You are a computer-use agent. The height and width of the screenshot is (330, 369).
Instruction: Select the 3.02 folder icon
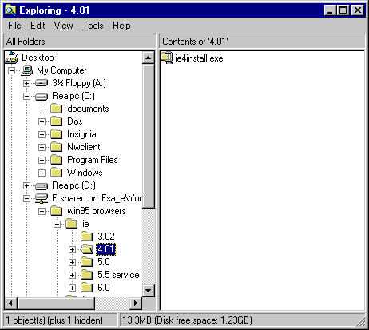point(87,237)
